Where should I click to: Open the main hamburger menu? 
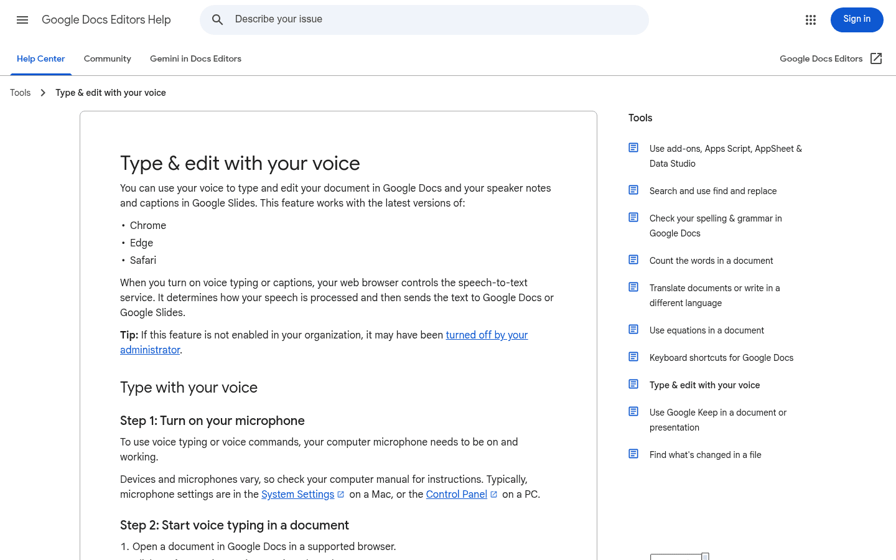(x=22, y=20)
